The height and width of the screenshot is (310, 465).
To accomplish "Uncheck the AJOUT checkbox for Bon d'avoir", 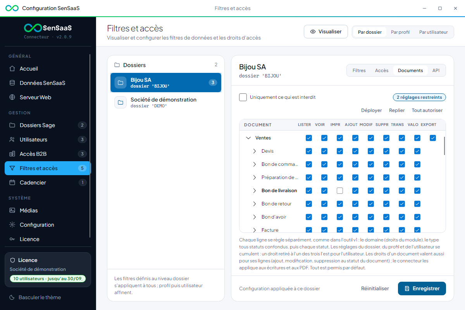I will [x=355, y=217].
